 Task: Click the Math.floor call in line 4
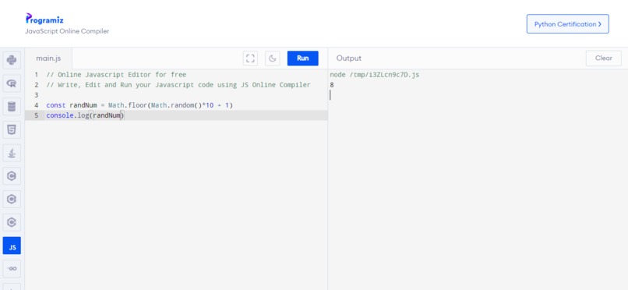(128, 105)
